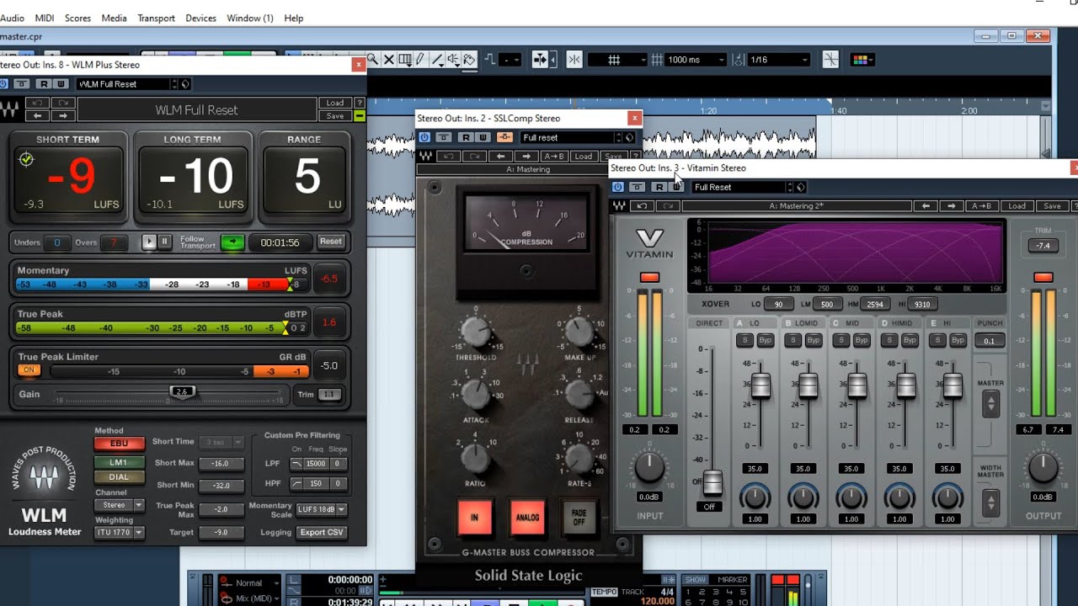Open Weighting ITU 1770 dropdown
Viewport: 1078px width, 606px height.
119,533
